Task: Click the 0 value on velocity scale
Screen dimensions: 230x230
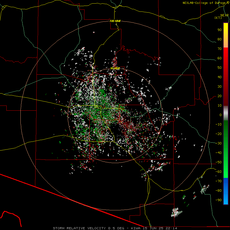Action: [x=221, y=115]
